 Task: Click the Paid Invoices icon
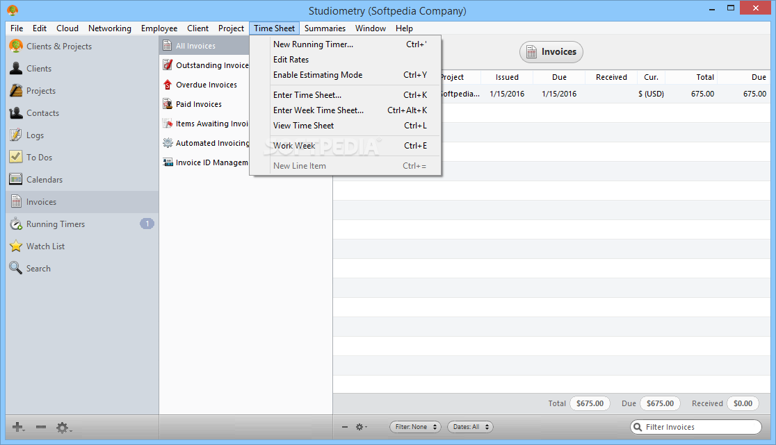point(168,103)
